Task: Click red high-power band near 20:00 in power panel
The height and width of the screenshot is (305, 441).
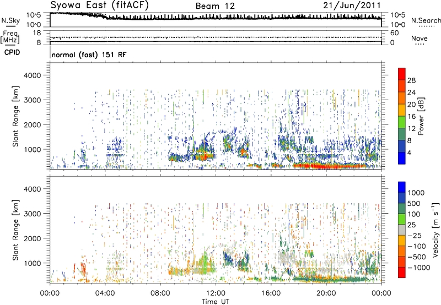Action: [x=329, y=166]
